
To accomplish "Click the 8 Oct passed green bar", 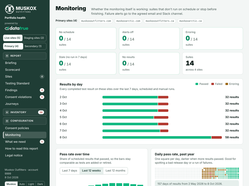I will pyautogui.click(x=157, y=137).
